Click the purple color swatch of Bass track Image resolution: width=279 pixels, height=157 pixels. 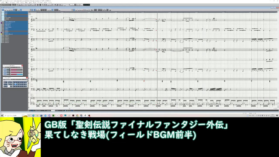[1, 23]
